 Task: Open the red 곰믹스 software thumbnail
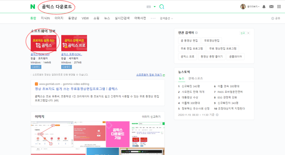[43, 43]
